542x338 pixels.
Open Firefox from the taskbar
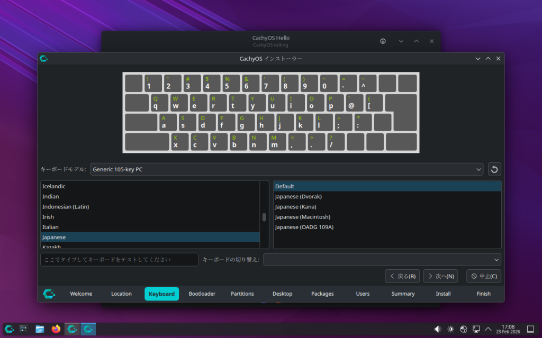pos(56,329)
